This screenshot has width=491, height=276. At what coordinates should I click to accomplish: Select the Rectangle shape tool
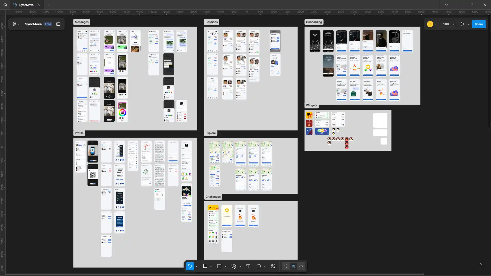(219, 266)
